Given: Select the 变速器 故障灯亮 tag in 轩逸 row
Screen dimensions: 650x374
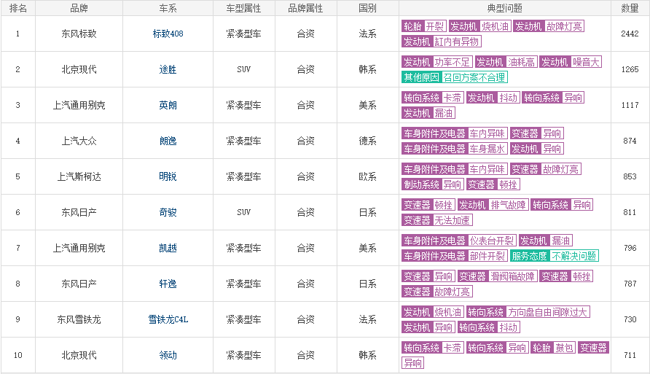Looking at the screenshot, I should tap(437, 291).
